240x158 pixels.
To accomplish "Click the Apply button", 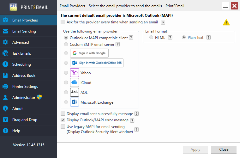I will tap(195, 149).
